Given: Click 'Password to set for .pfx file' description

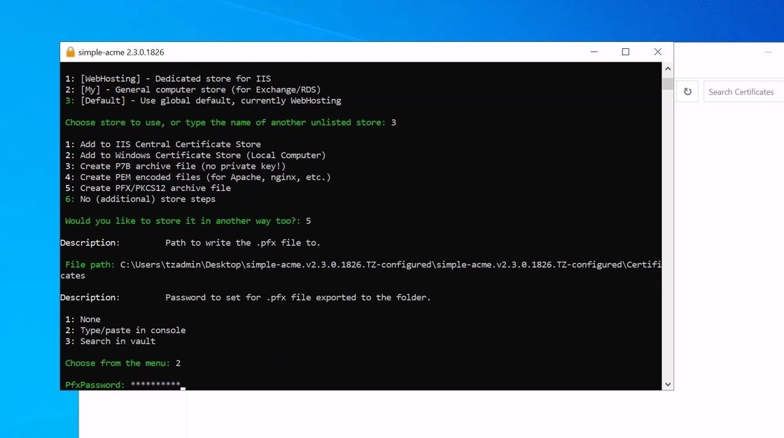Looking at the screenshot, I should point(297,297).
